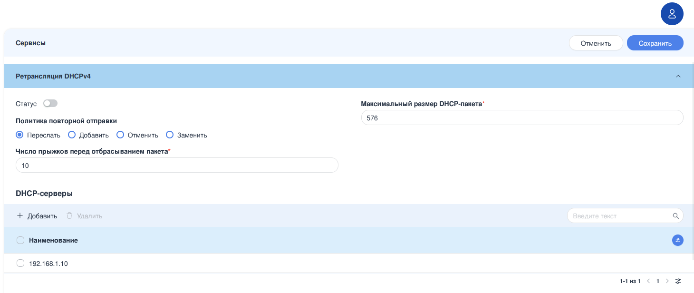Click the maximum DHCP packet size field
The height and width of the screenshot is (293, 694).
pos(521,118)
